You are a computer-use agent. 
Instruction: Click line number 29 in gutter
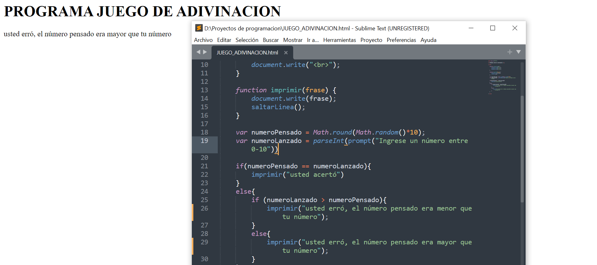click(x=204, y=242)
